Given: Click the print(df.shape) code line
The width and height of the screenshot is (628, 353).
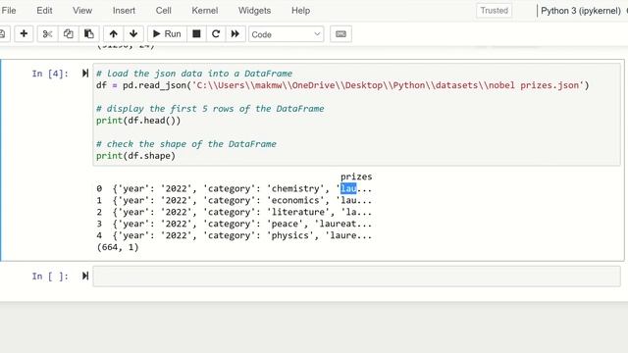Looking at the screenshot, I should (135, 156).
